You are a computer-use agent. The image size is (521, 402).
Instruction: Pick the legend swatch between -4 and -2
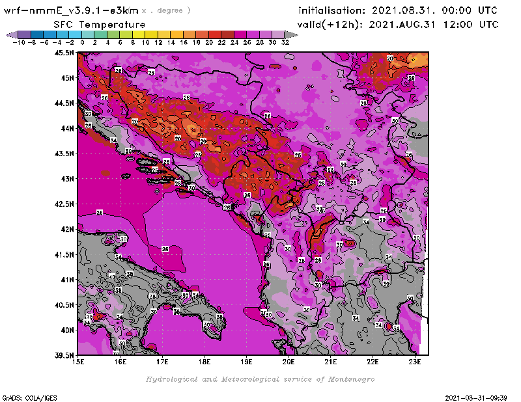pos(63,34)
